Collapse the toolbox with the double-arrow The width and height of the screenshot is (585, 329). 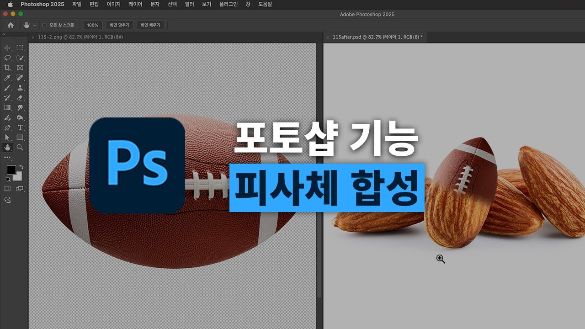point(4,34)
